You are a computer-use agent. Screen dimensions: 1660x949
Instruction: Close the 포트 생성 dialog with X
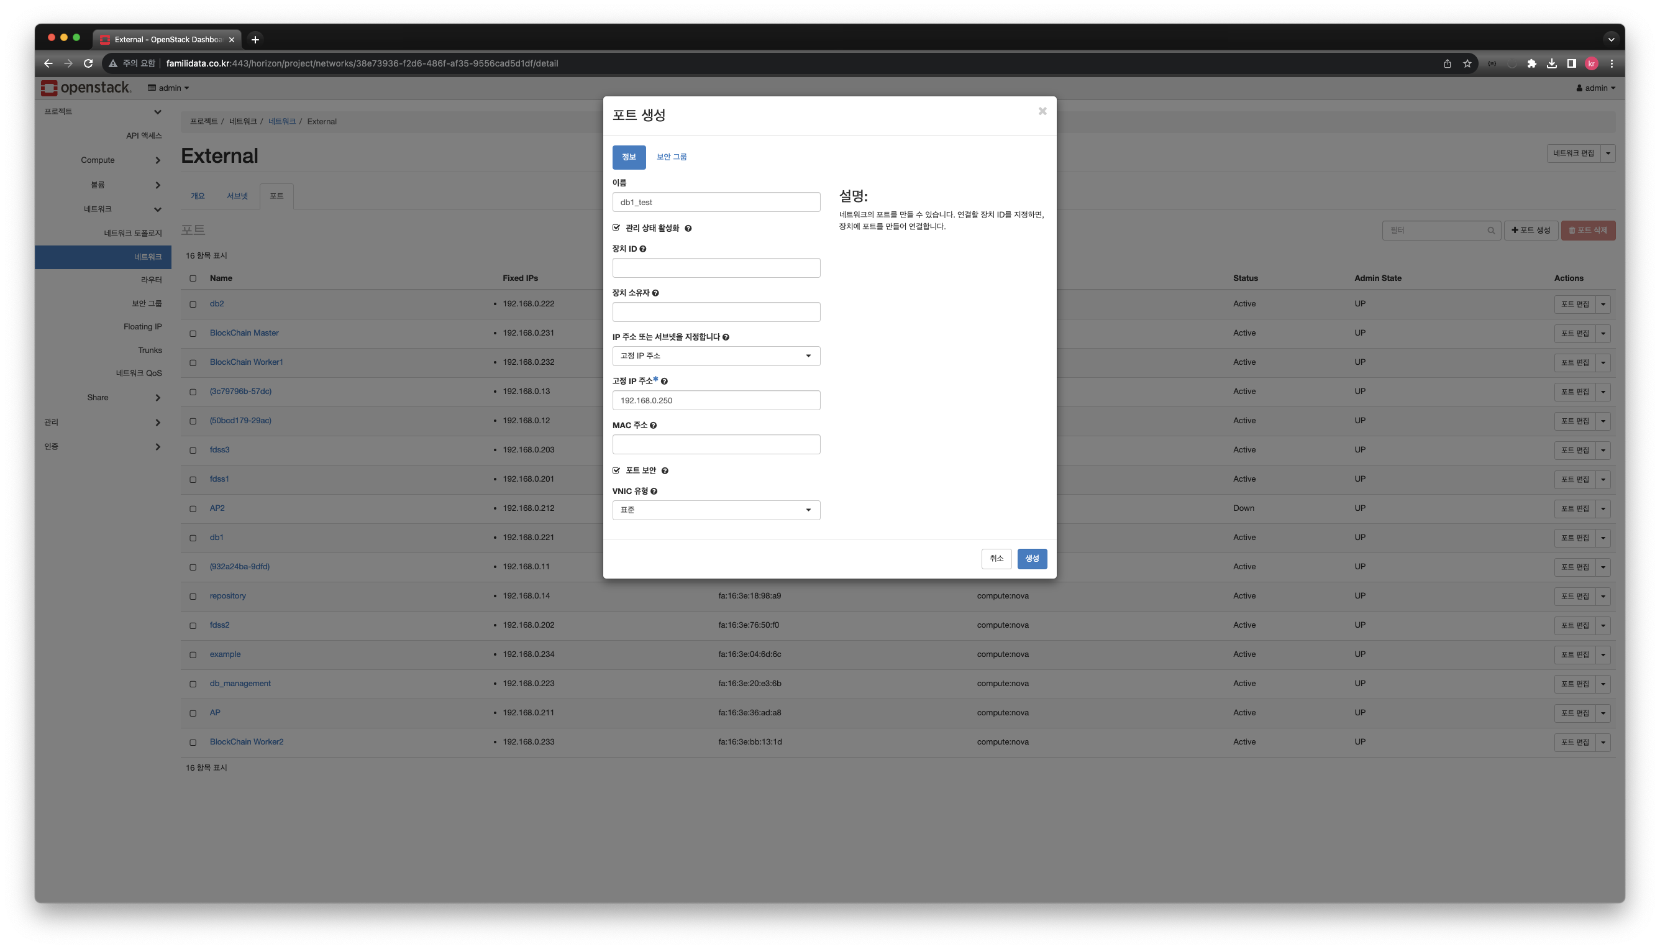[x=1042, y=111]
